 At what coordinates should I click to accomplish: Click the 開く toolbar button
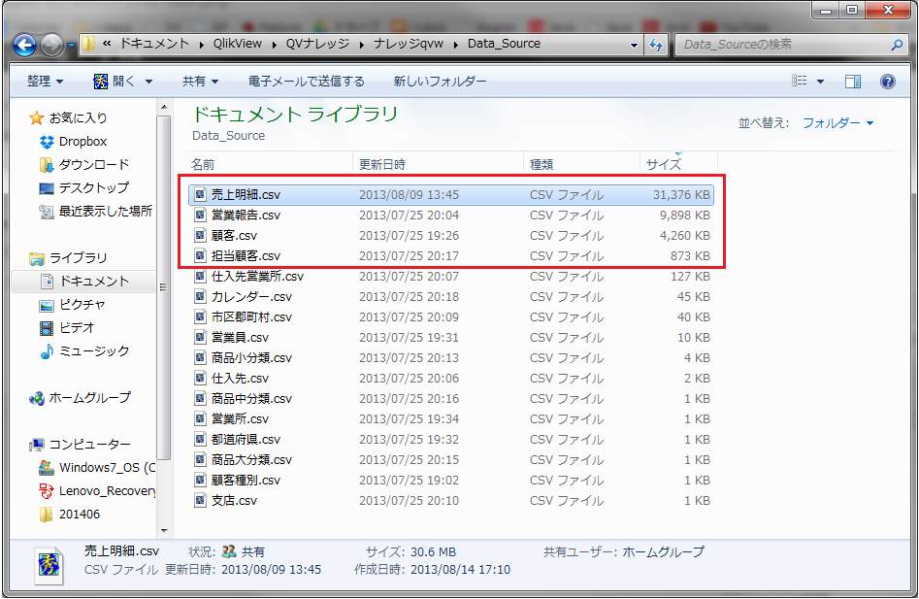115,82
